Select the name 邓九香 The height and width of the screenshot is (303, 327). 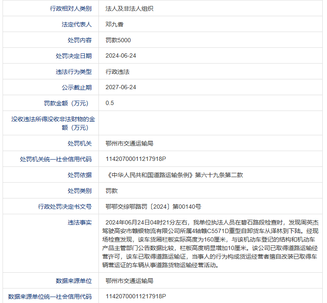point(114,24)
